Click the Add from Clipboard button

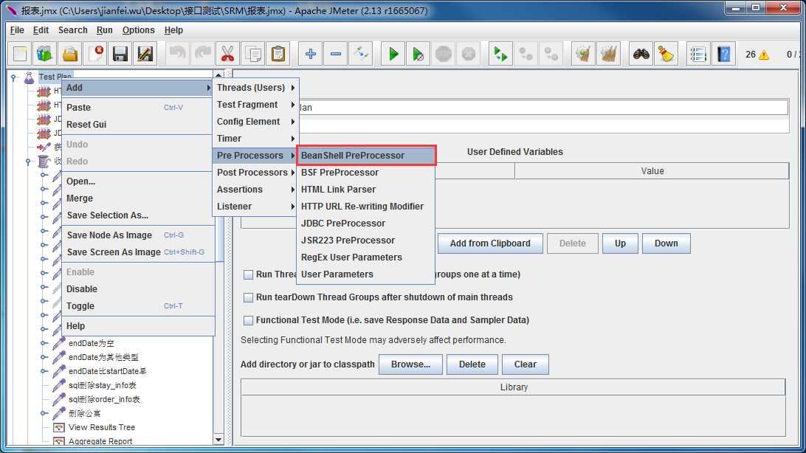[490, 243]
